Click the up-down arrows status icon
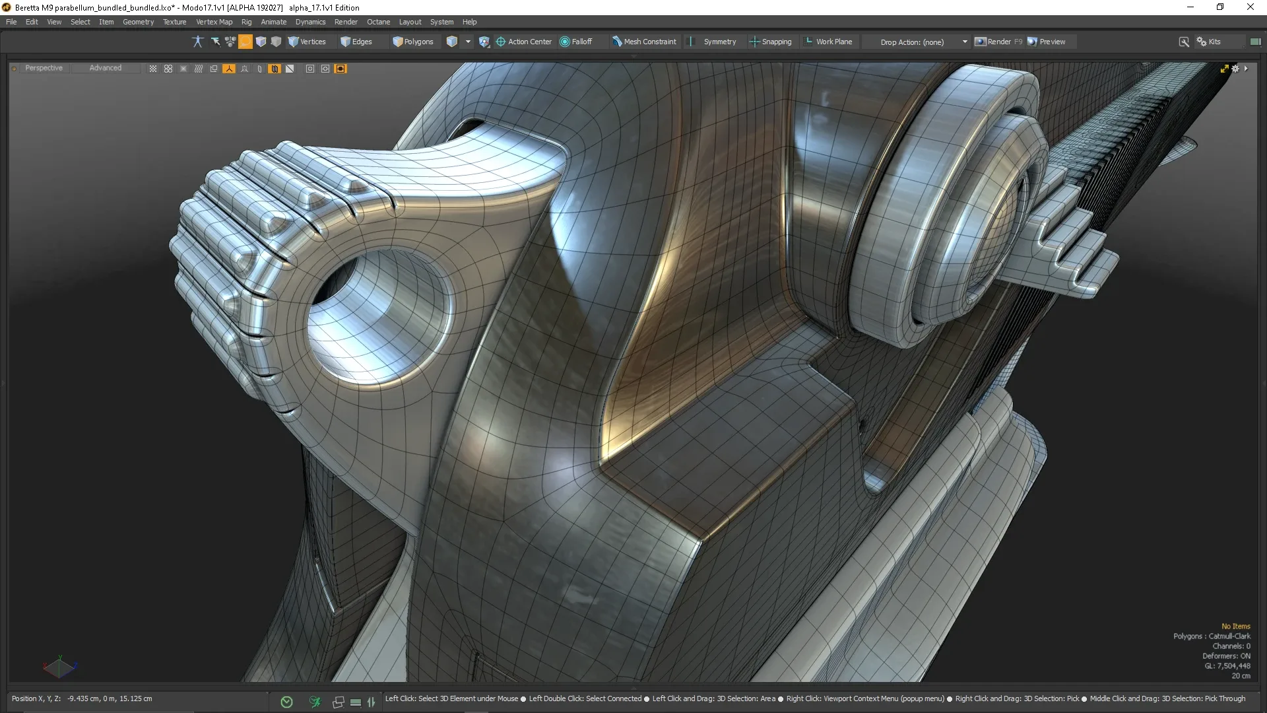The width and height of the screenshot is (1267, 713). 371,702
